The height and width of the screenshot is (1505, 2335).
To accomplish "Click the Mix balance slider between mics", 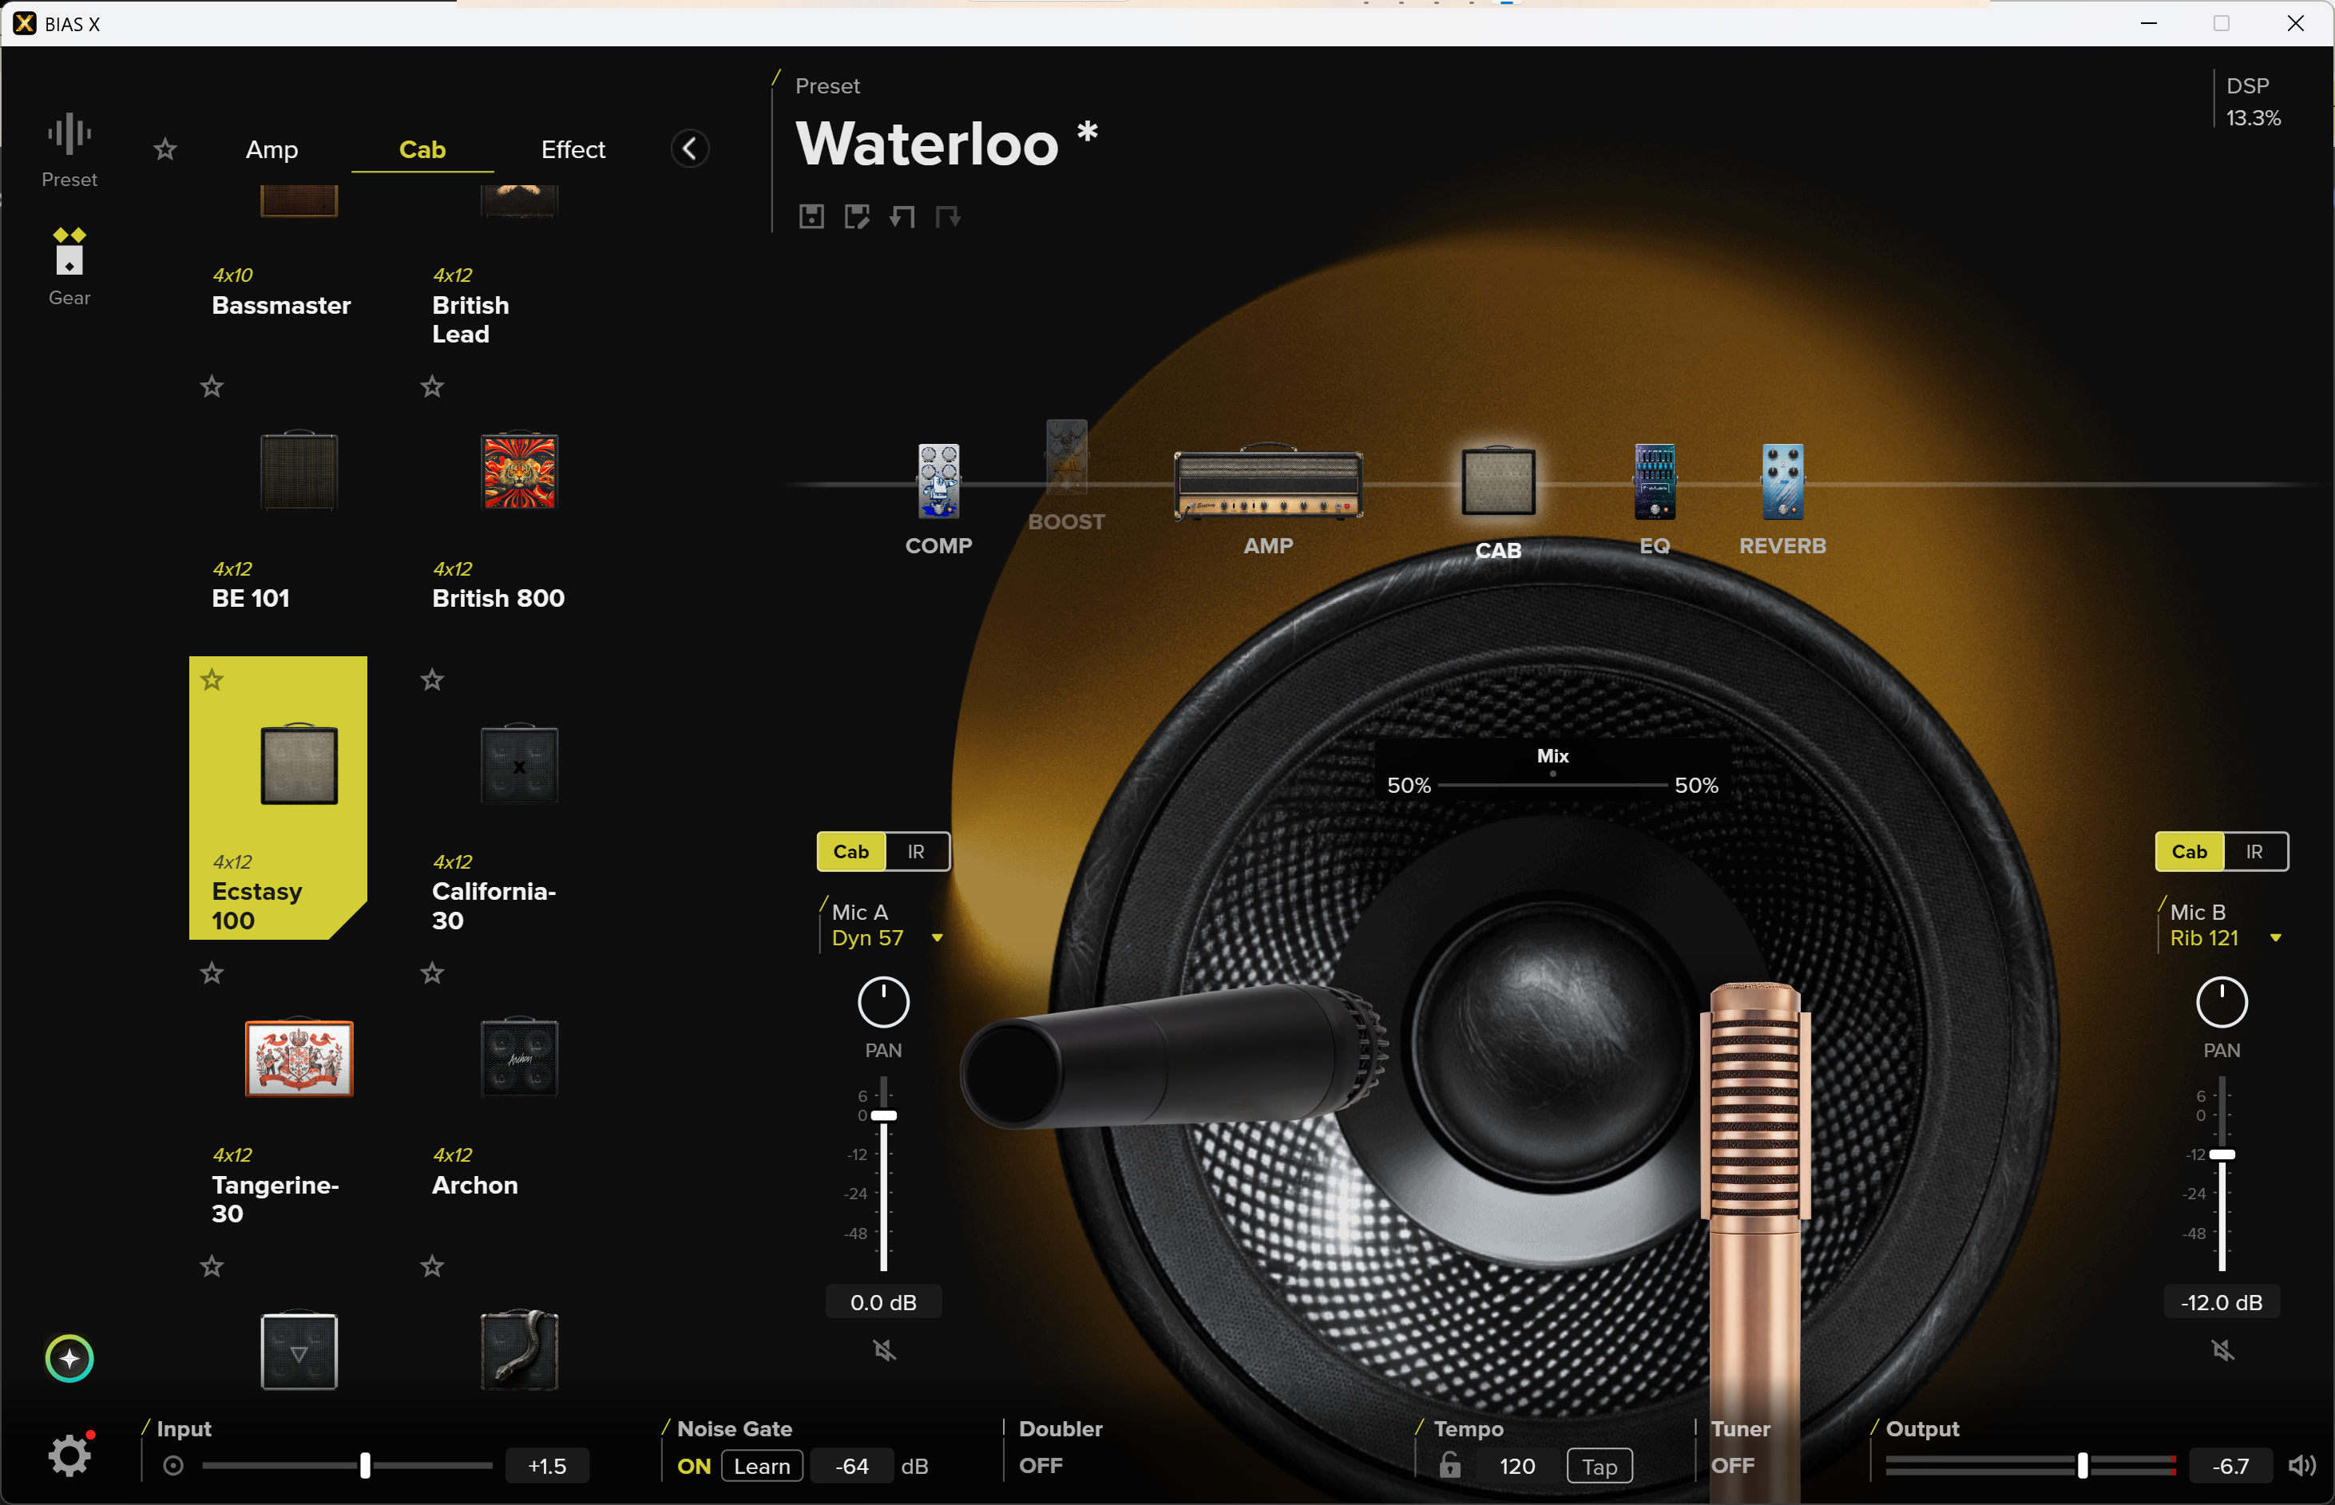I will pos(1552,785).
